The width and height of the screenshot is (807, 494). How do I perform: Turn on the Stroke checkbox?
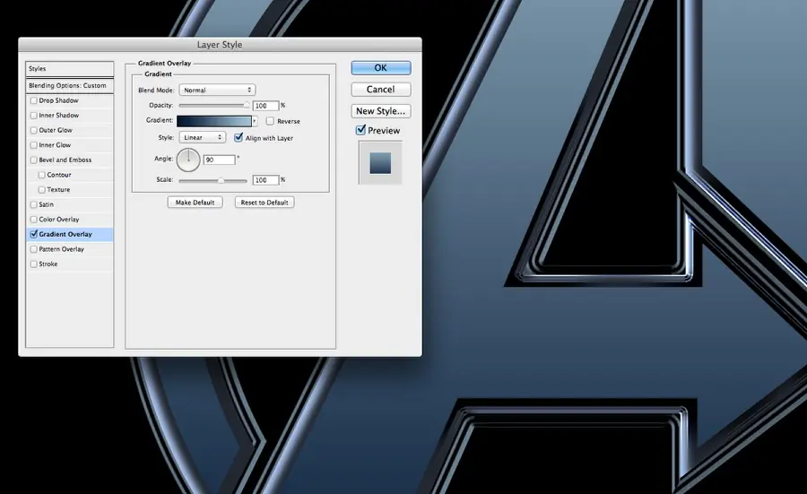point(34,264)
